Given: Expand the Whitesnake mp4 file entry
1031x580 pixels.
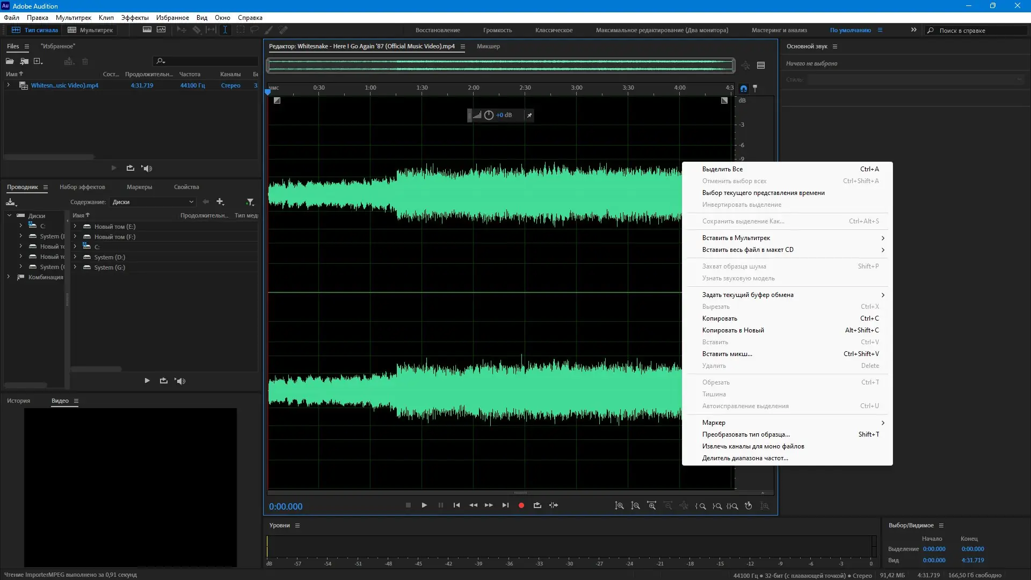Looking at the screenshot, I should pyautogui.click(x=8, y=85).
